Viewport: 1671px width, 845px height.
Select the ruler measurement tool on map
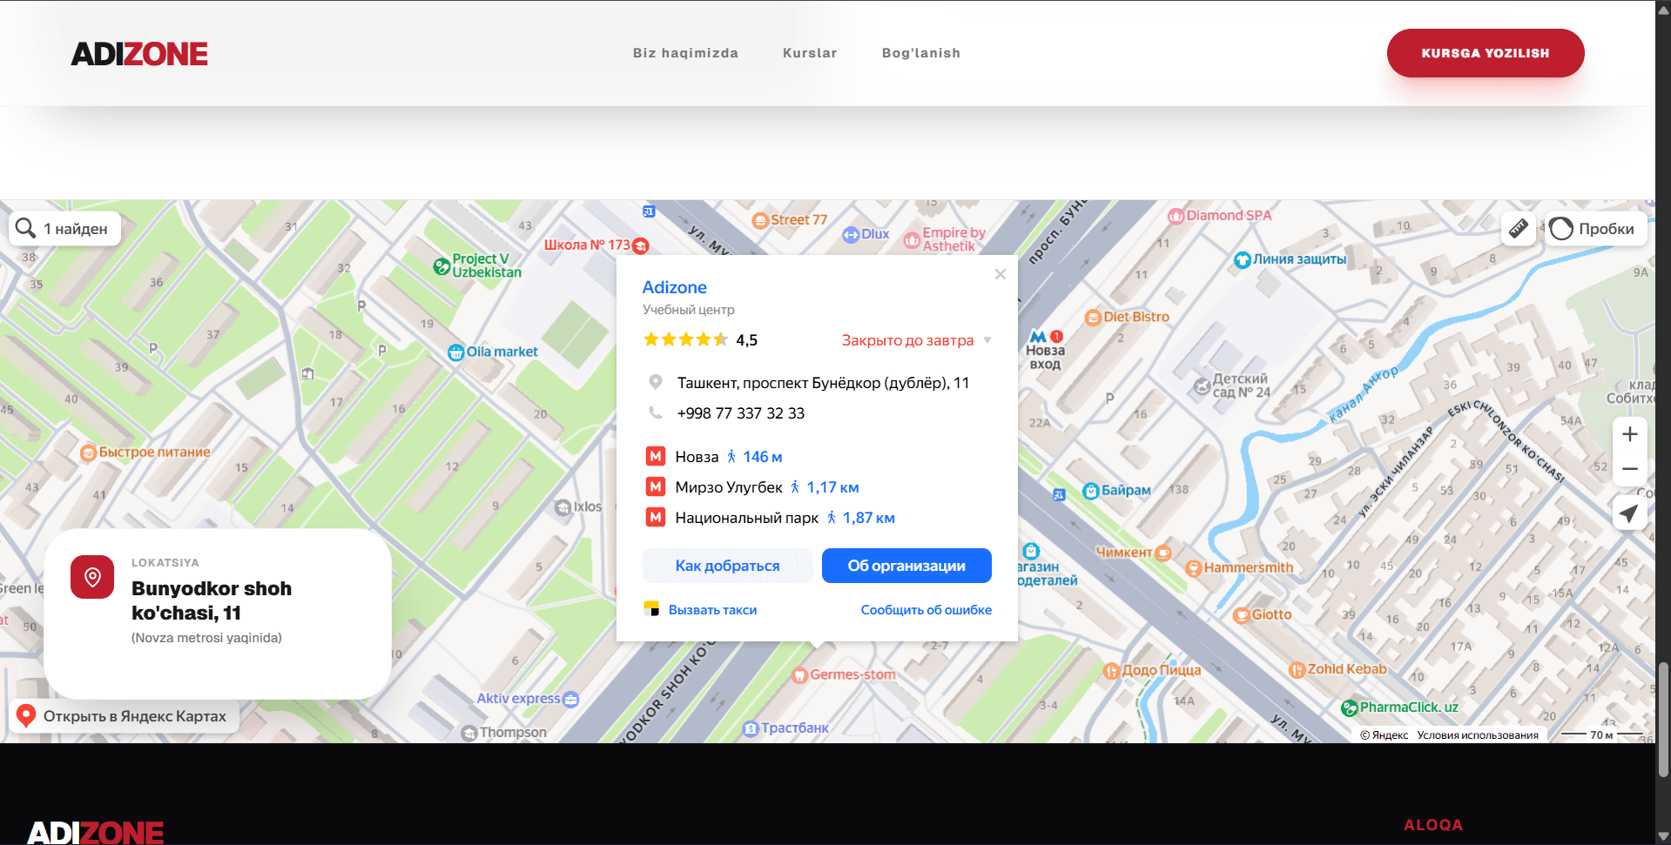[x=1518, y=229]
